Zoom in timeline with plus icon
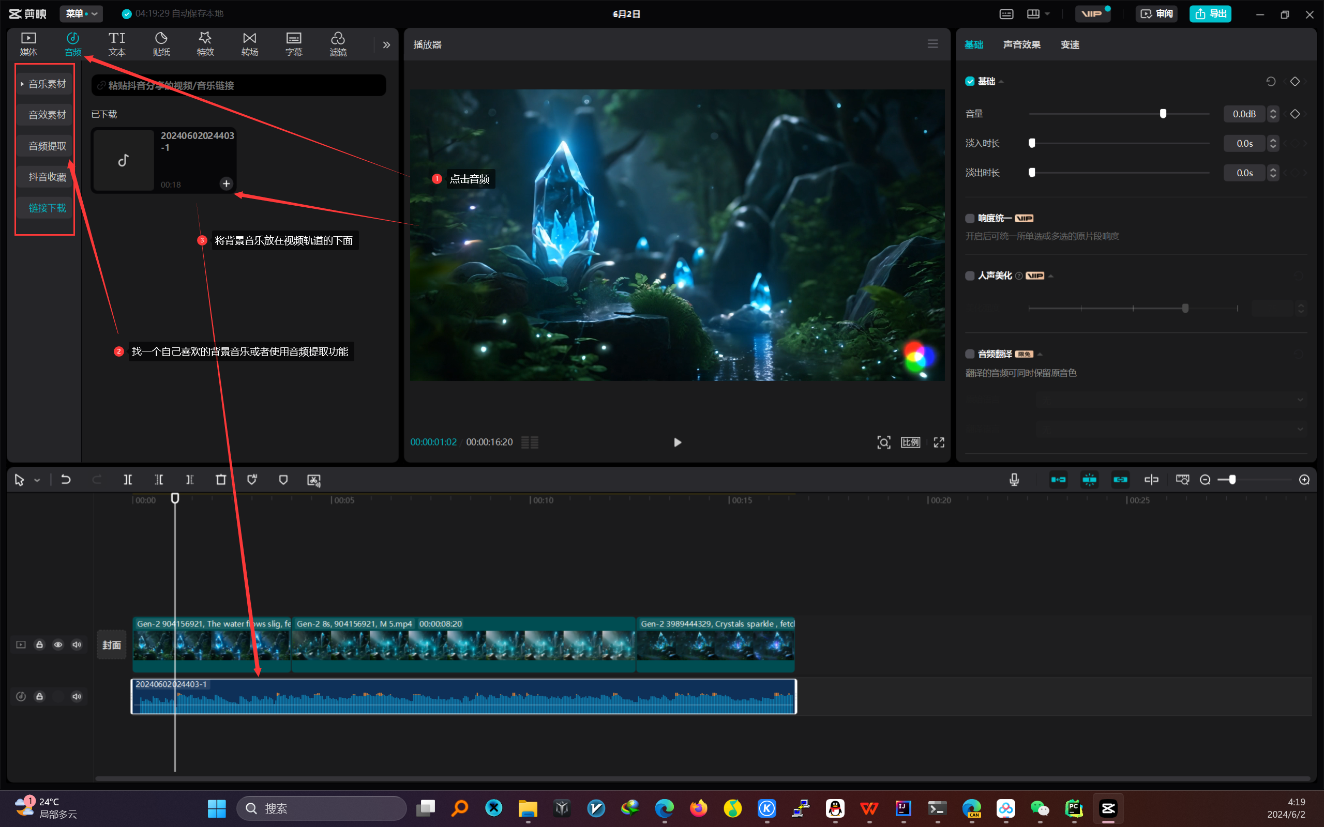 (x=1304, y=480)
